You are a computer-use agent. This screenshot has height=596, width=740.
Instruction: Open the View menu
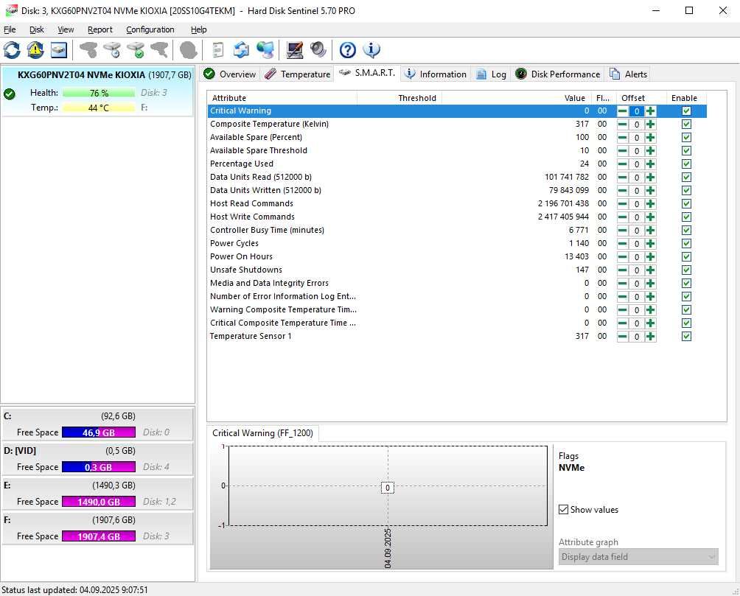tap(66, 29)
